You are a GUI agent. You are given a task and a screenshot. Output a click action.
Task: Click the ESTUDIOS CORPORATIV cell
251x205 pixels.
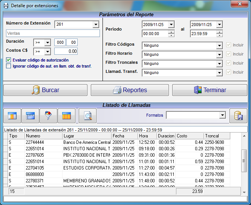87,168
